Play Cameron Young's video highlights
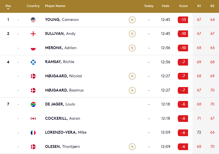Screen dimensions: 219x154 132,20
